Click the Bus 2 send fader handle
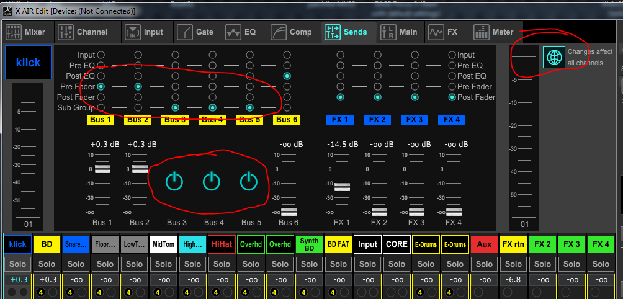623x299 pixels. pos(140,169)
